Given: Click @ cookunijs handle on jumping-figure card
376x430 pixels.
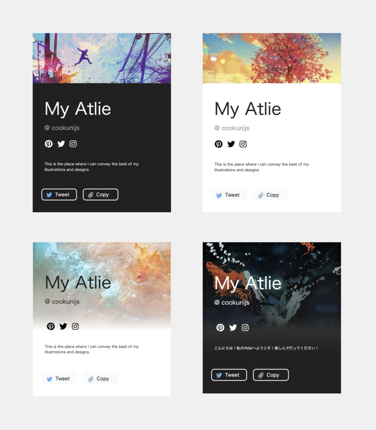Looking at the screenshot, I should (62, 128).
